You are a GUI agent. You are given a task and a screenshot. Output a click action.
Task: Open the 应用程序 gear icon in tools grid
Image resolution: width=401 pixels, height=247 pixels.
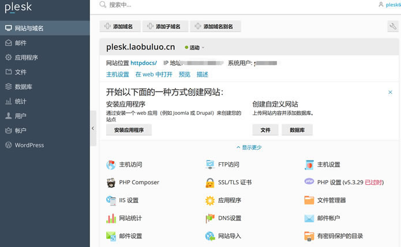(210, 200)
